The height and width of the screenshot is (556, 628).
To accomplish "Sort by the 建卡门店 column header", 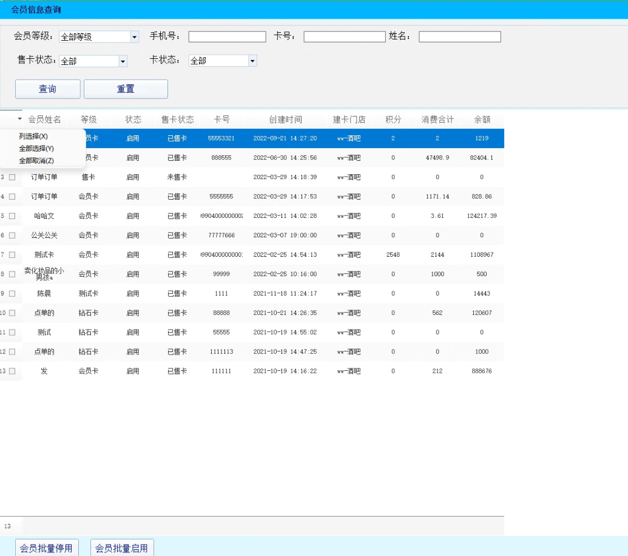I will [x=349, y=120].
